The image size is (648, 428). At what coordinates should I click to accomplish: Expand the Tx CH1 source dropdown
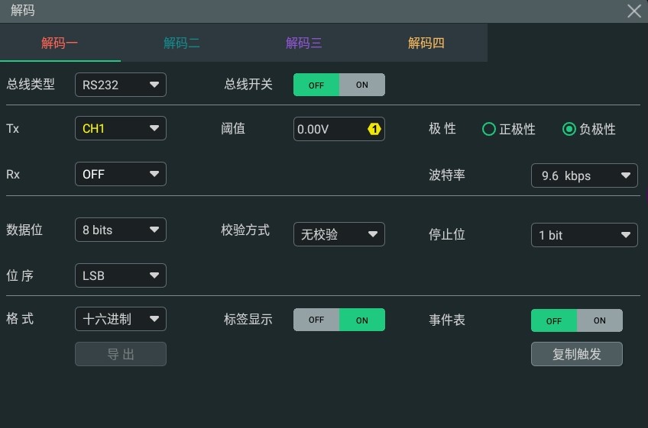click(121, 128)
